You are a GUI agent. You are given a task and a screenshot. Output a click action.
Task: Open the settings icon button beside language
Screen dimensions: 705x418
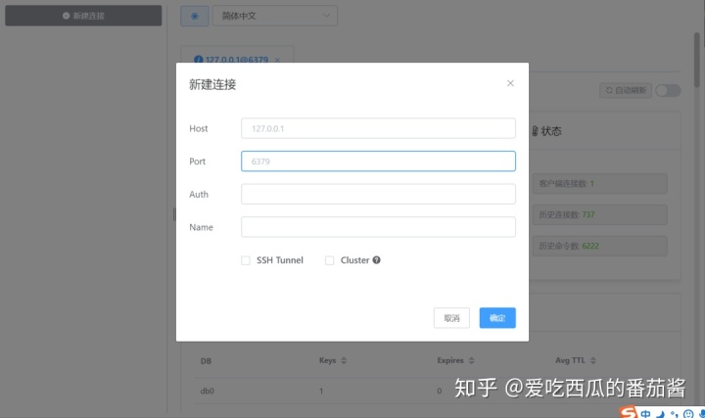(x=195, y=16)
